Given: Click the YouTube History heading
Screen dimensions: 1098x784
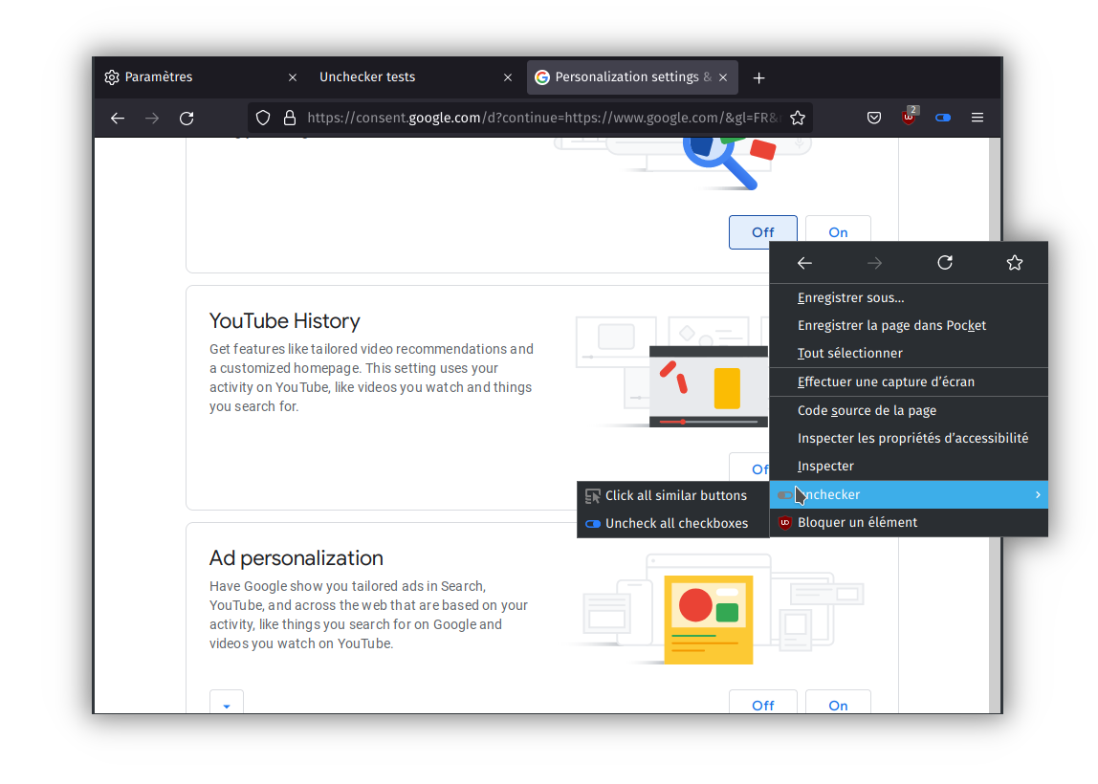Looking at the screenshot, I should [x=284, y=320].
